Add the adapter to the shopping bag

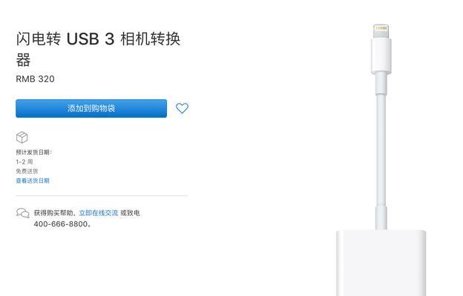point(91,108)
